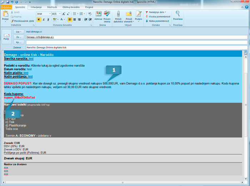
Task: Follow test link after Način pošiljanja
Action: 30,76
